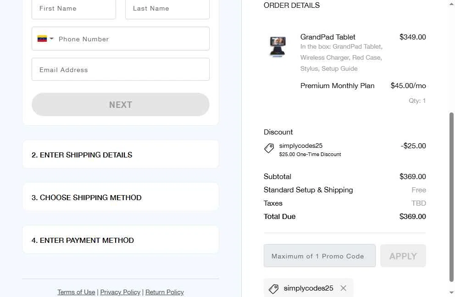Open Terms of Use link
455x297 pixels.
click(76, 292)
